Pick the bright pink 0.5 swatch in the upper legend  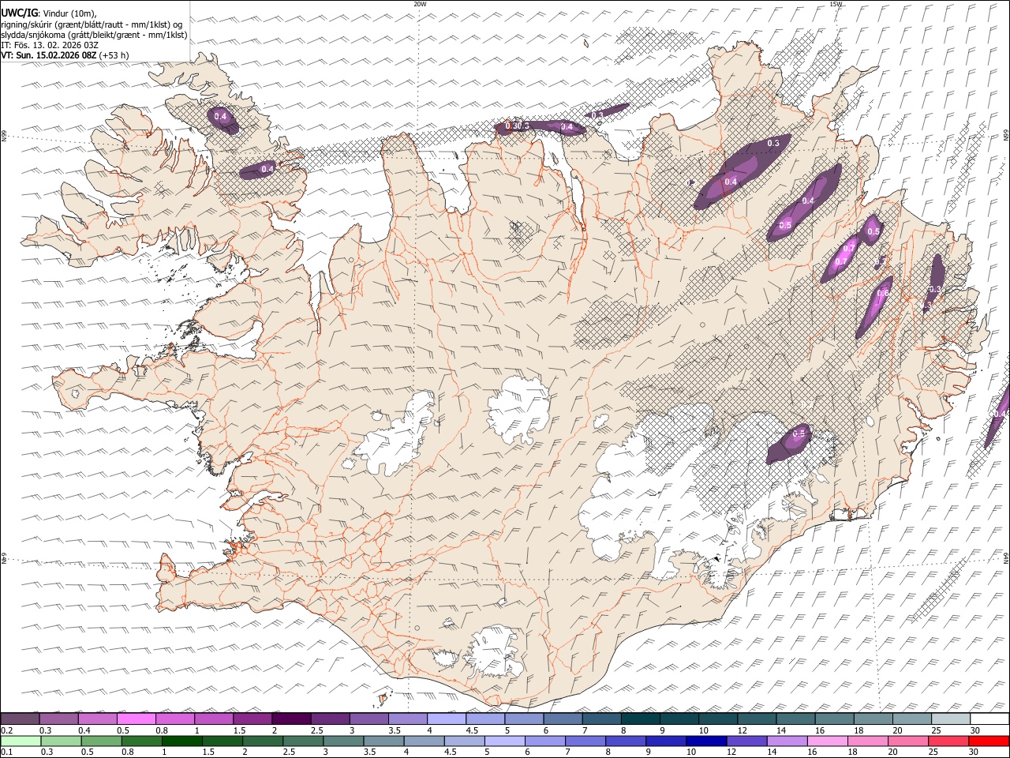[x=136, y=719]
